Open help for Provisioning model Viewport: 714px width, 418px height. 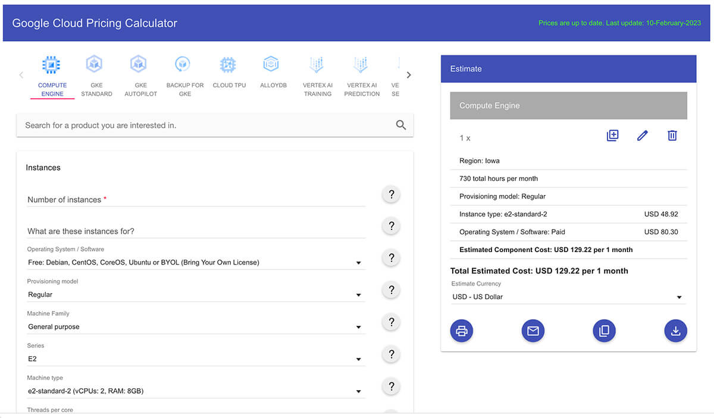pyautogui.click(x=392, y=290)
